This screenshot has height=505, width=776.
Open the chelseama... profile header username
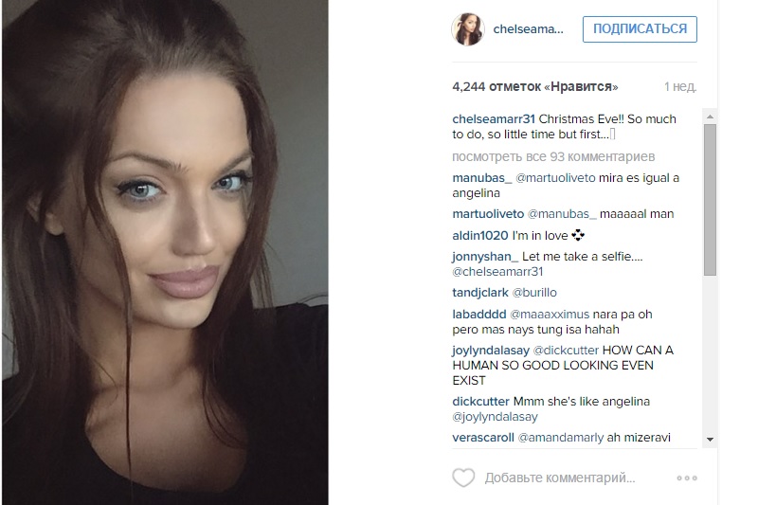pyautogui.click(x=528, y=29)
